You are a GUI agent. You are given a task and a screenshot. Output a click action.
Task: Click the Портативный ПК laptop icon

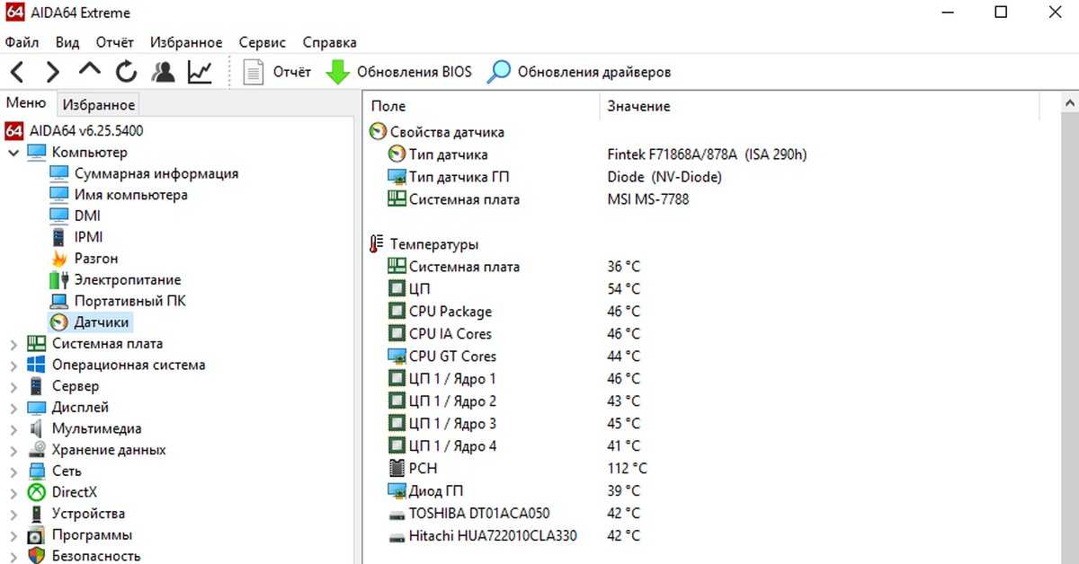59,301
